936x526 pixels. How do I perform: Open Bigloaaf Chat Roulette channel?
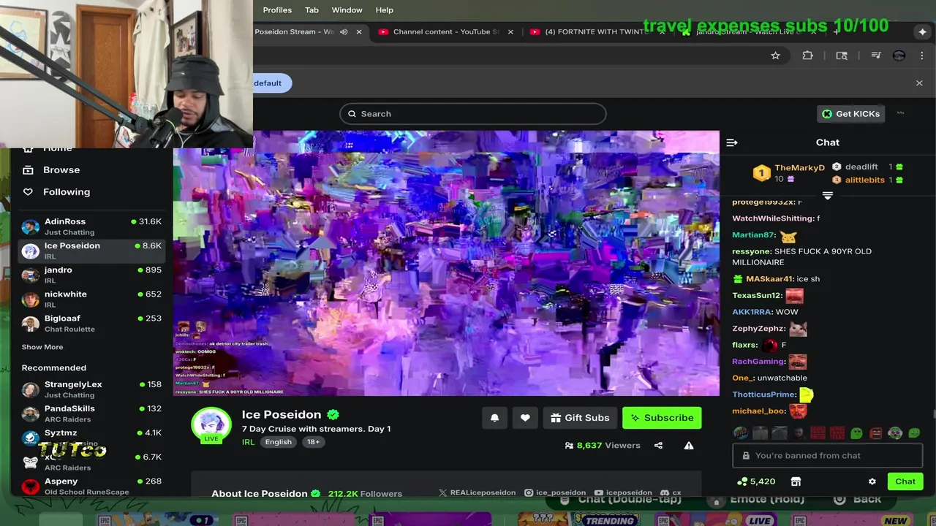(x=91, y=323)
